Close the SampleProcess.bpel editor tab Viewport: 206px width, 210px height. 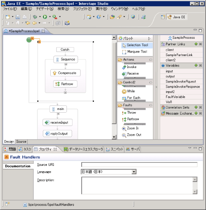pyautogui.click(x=43, y=31)
